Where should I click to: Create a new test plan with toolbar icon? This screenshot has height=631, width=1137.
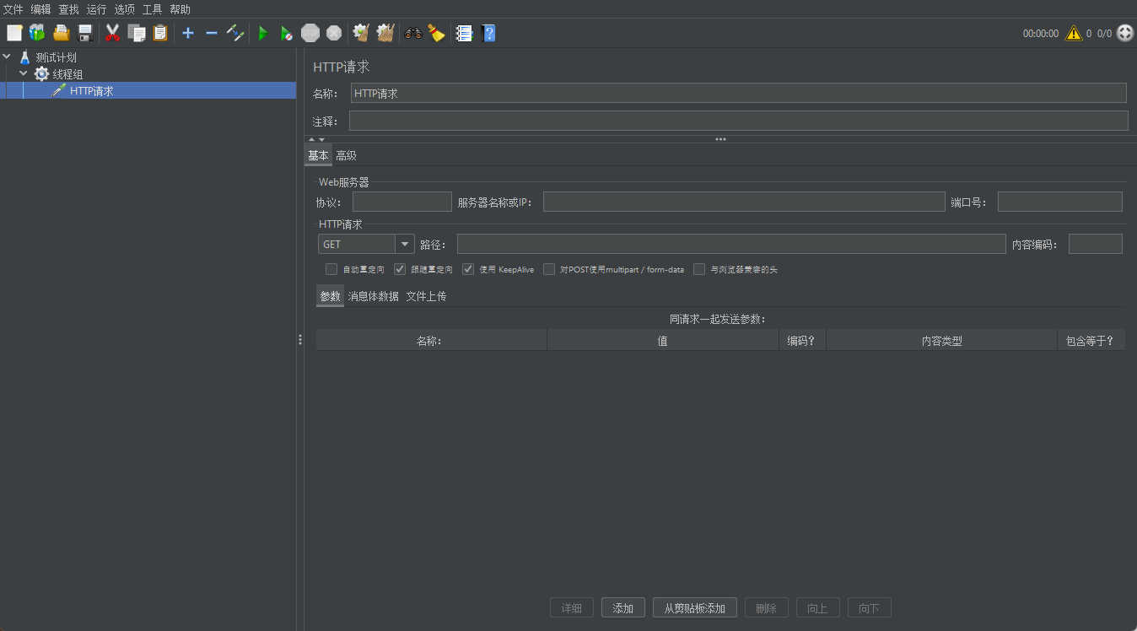14,33
